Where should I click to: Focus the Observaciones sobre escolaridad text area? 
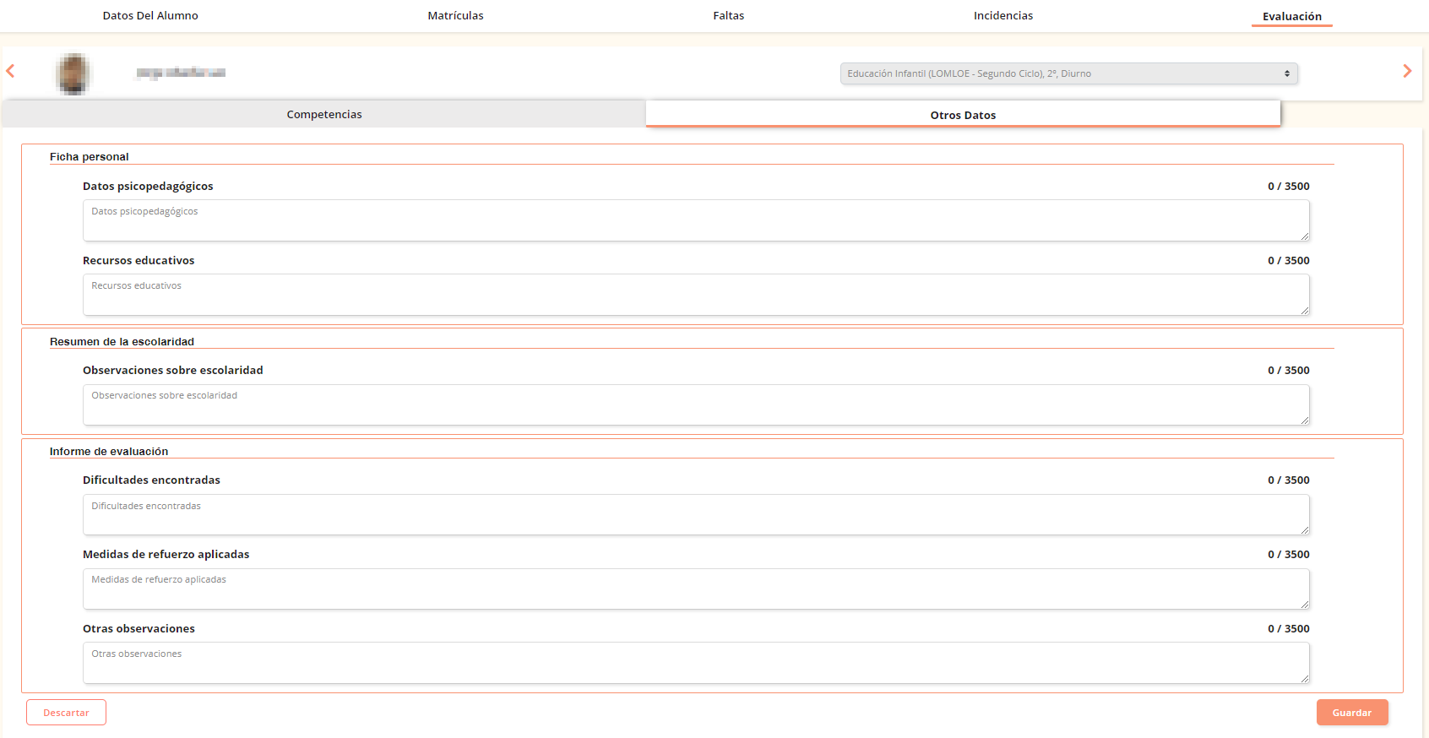click(696, 405)
